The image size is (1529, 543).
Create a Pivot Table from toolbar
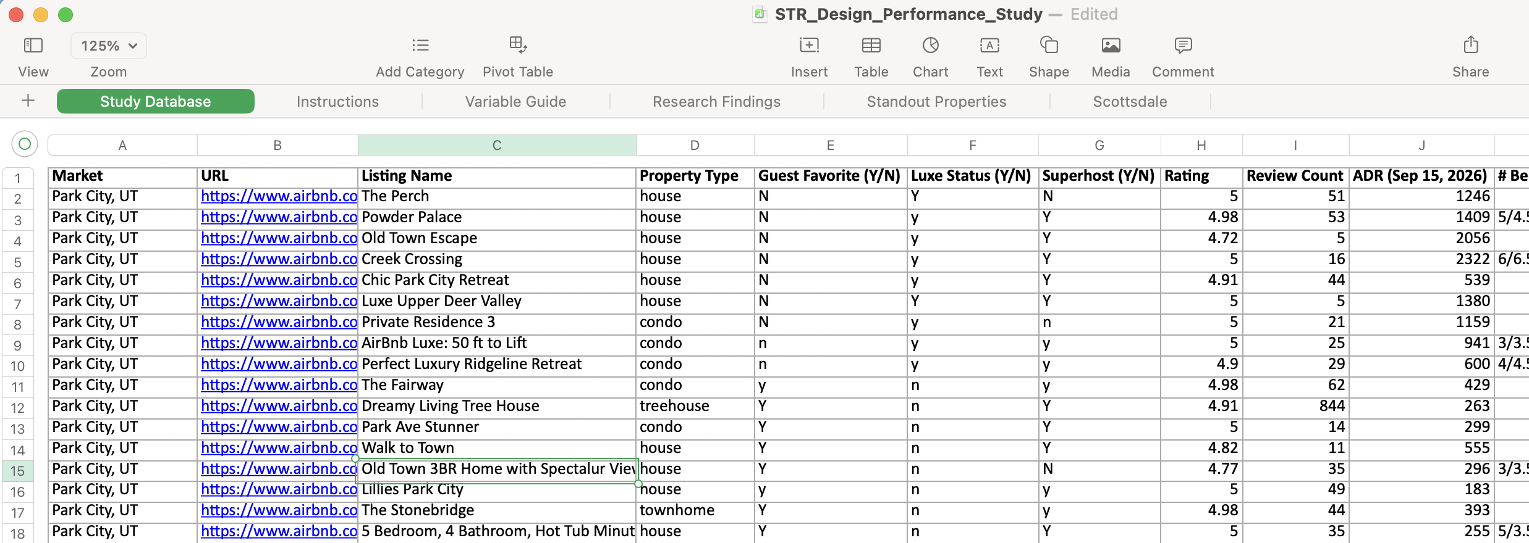click(x=518, y=44)
